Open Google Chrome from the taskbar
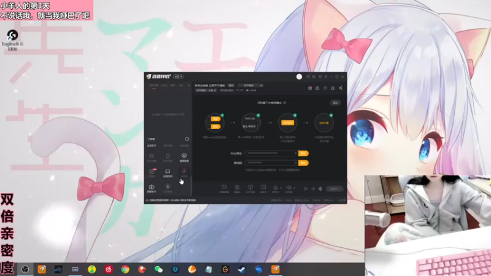Screen dimensions: 491x276 [x=125, y=269]
